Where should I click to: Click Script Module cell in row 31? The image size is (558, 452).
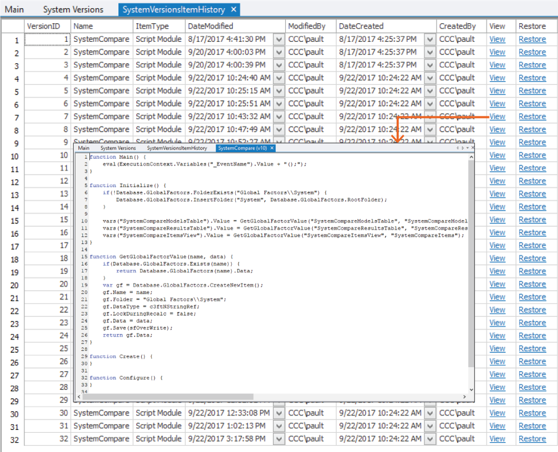click(159, 426)
